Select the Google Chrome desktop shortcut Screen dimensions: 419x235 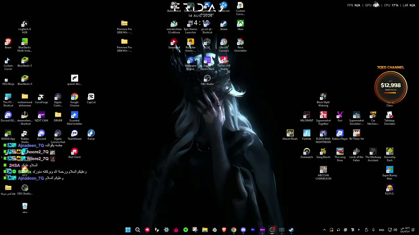(74, 100)
